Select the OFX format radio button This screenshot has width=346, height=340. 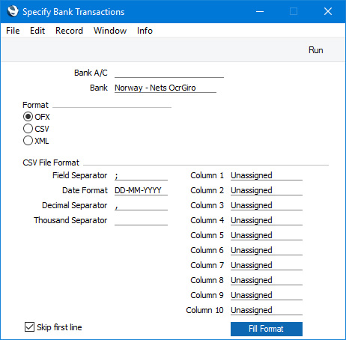click(28, 117)
